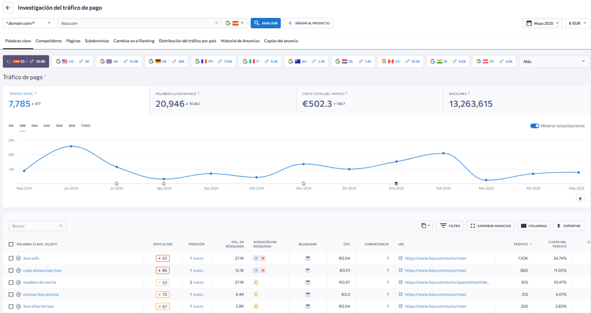Click Tráfico total info icon
Viewport: 591px width, 313px height.
(x=35, y=93)
